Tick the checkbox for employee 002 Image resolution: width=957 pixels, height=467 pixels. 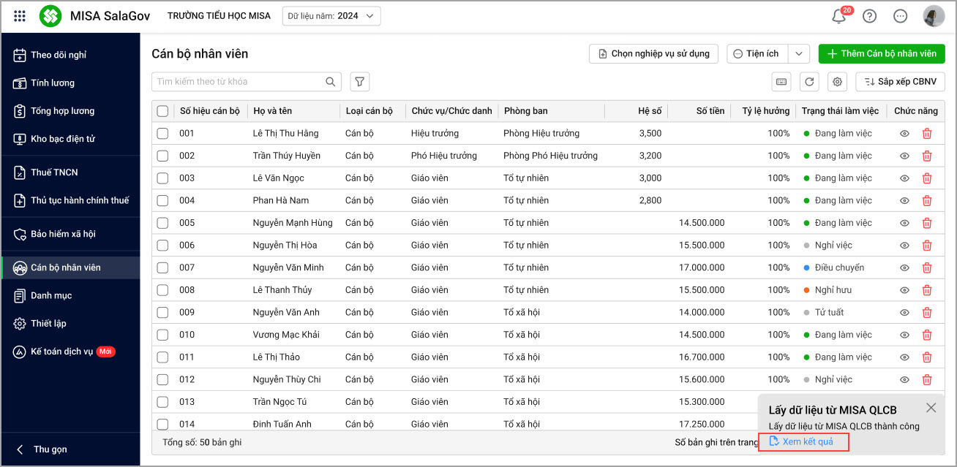click(162, 156)
